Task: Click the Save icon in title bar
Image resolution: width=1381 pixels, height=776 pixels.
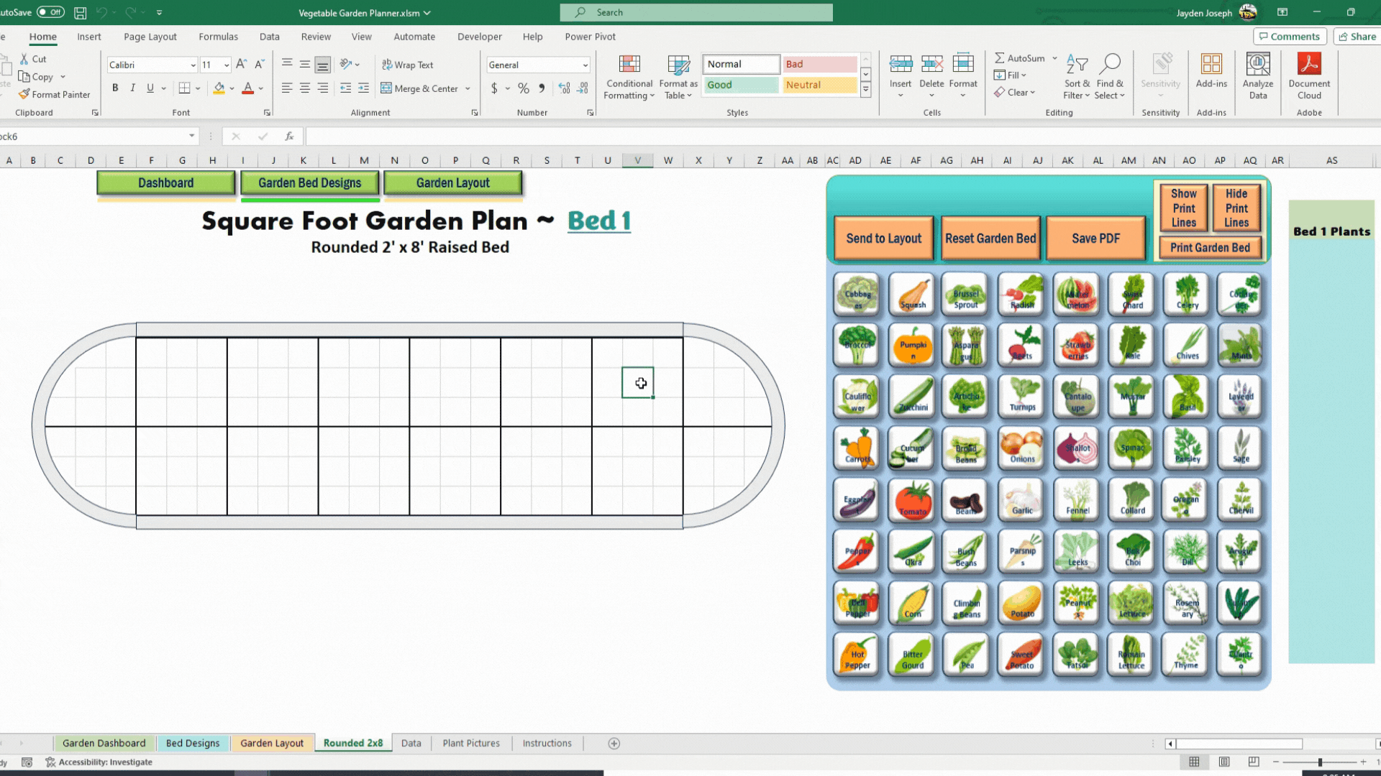Action: click(x=81, y=12)
